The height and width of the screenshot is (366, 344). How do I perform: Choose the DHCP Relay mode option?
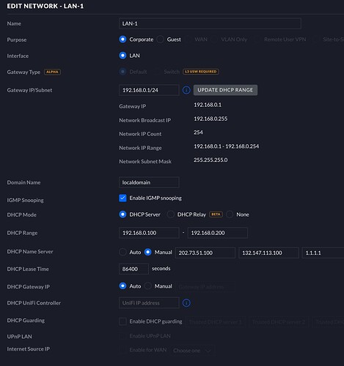[170, 214]
